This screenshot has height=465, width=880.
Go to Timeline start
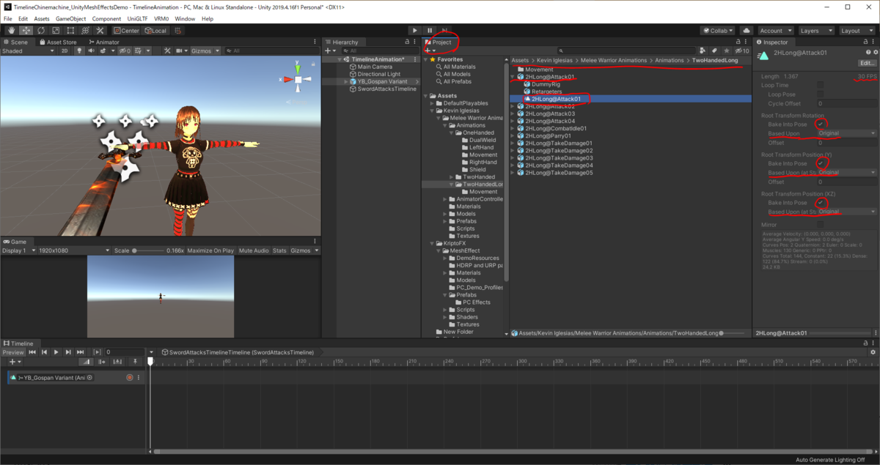[x=32, y=352]
